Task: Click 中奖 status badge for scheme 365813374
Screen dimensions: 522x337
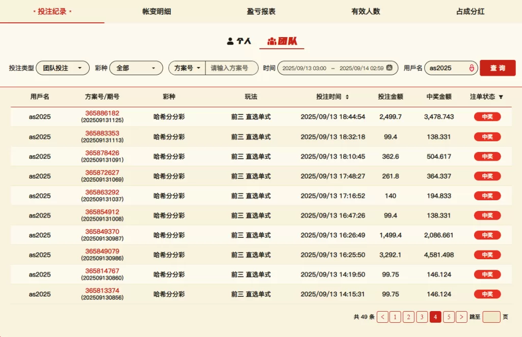Action: coord(487,294)
